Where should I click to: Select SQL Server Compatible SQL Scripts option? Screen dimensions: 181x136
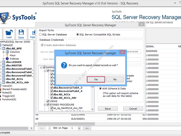click(78, 35)
